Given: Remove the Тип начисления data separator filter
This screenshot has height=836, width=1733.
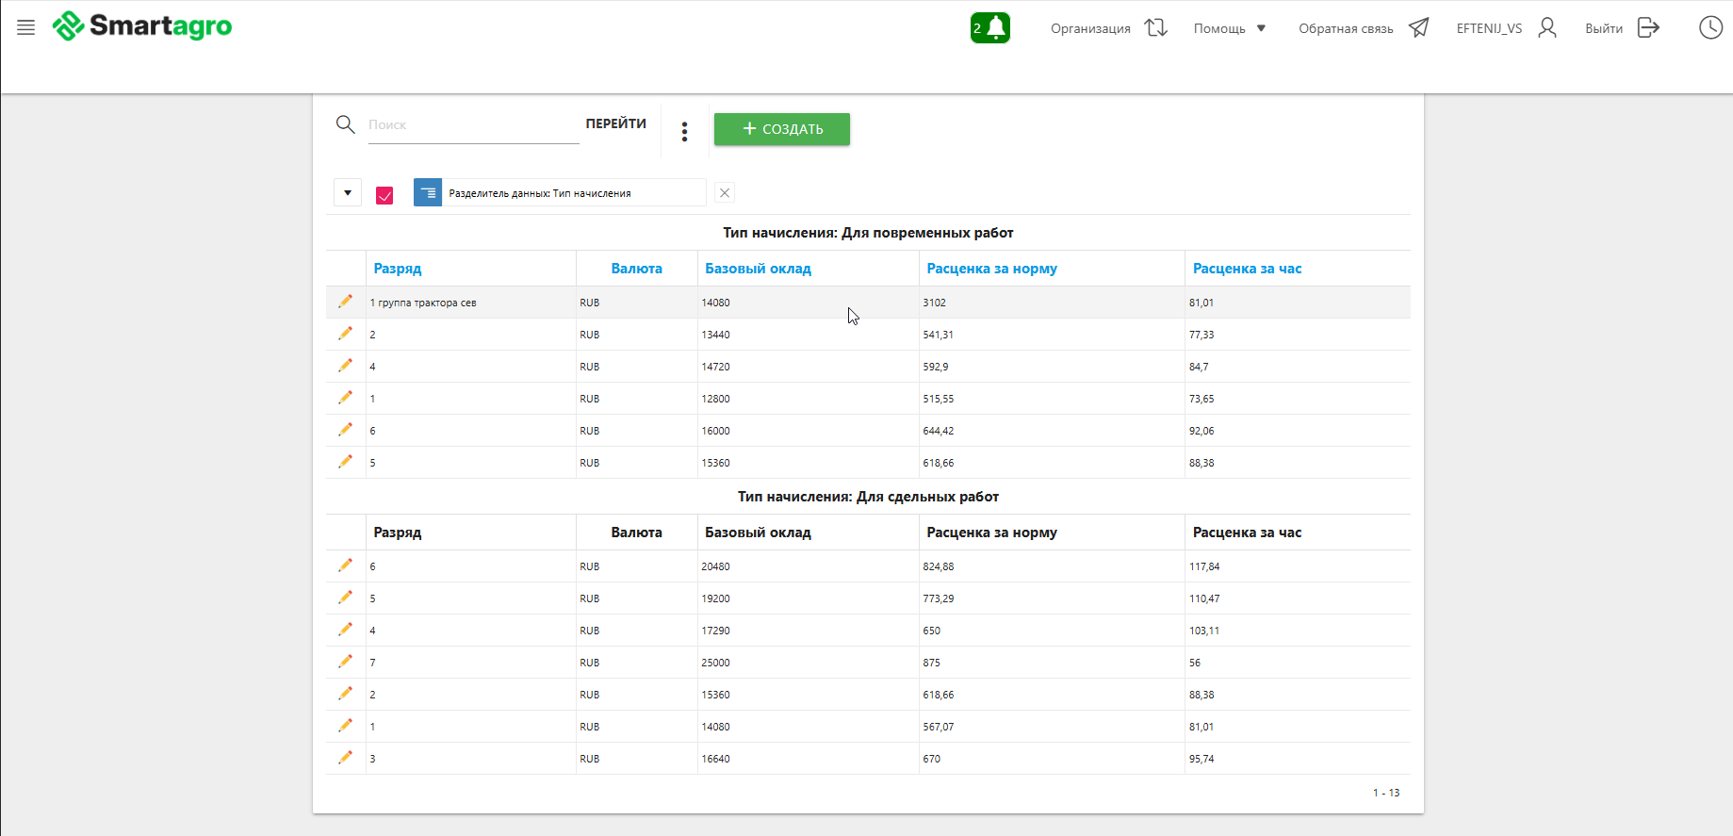Looking at the screenshot, I should [x=725, y=193].
